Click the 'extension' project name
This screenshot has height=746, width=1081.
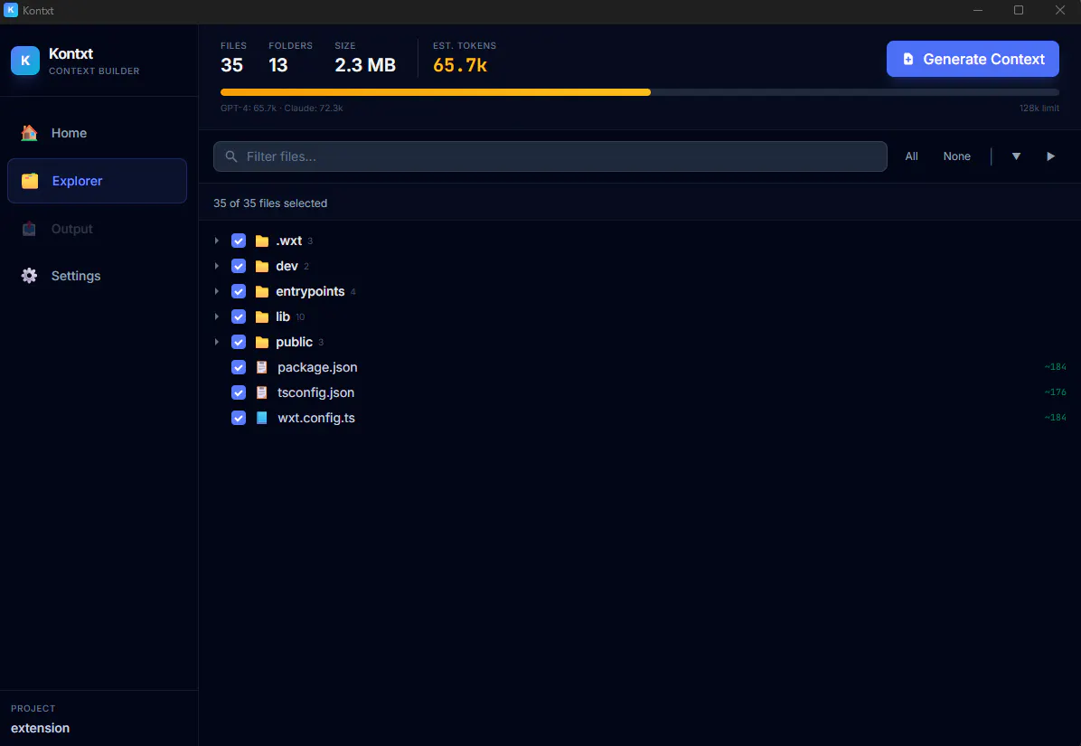point(40,728)
